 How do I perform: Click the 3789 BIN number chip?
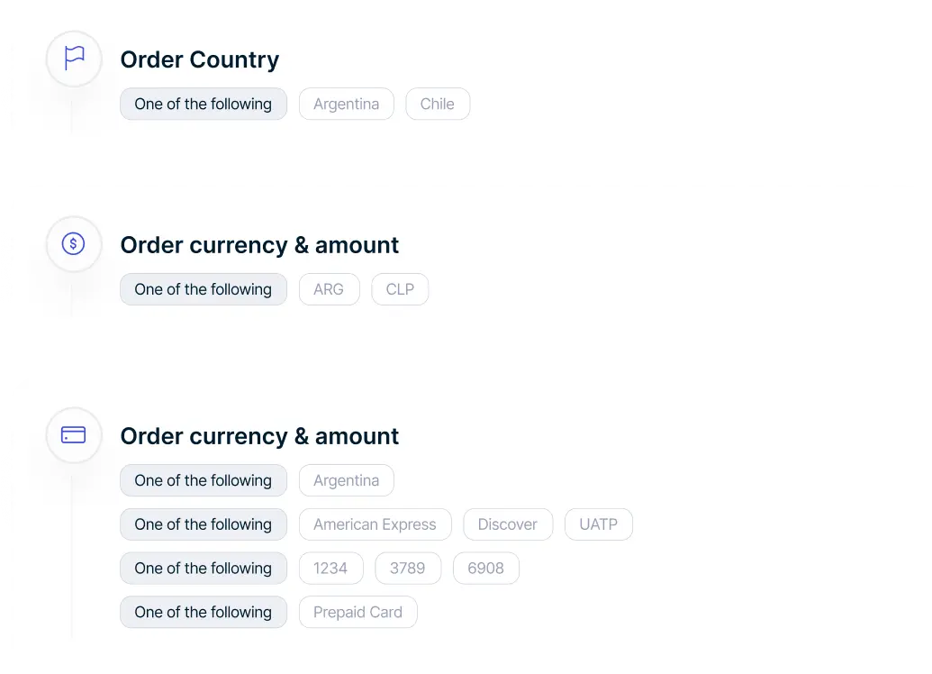tap(408, 568)
